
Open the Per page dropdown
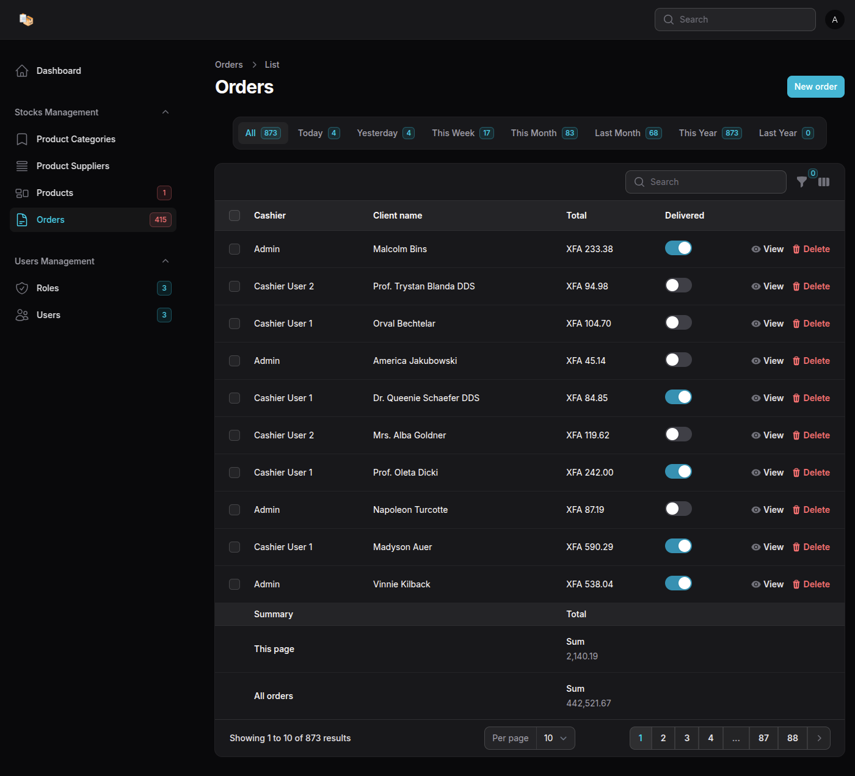click(x=555, y=738)
